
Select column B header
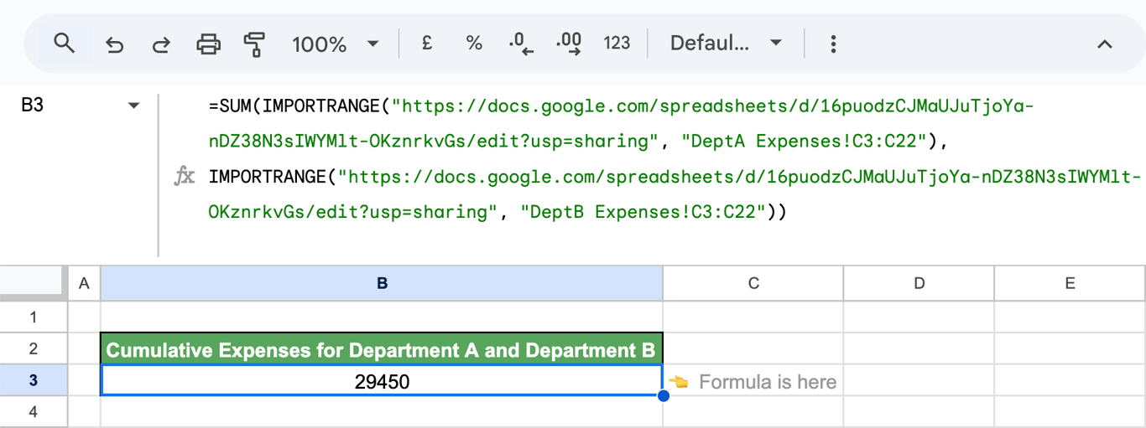click(x=382, y=283)
